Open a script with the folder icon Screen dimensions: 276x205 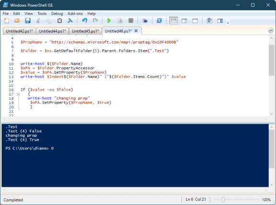(17, 21)
